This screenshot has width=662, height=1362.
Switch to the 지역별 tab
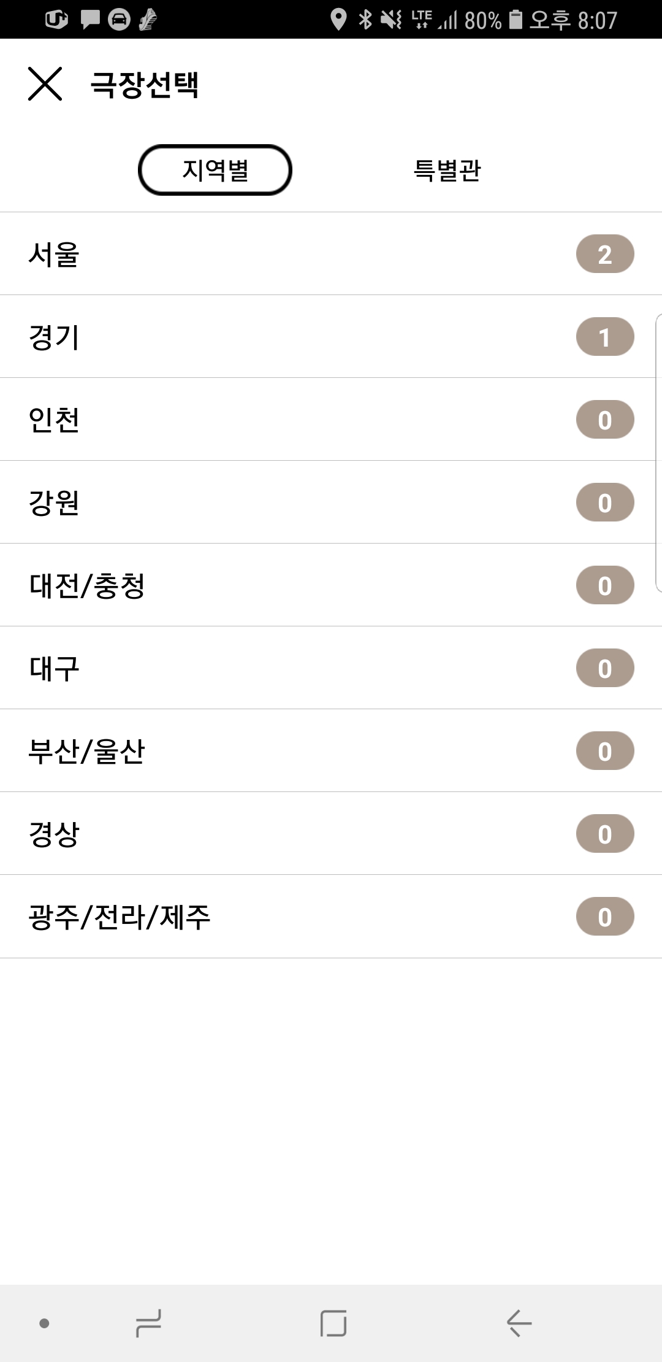click(x=215, y=170)
